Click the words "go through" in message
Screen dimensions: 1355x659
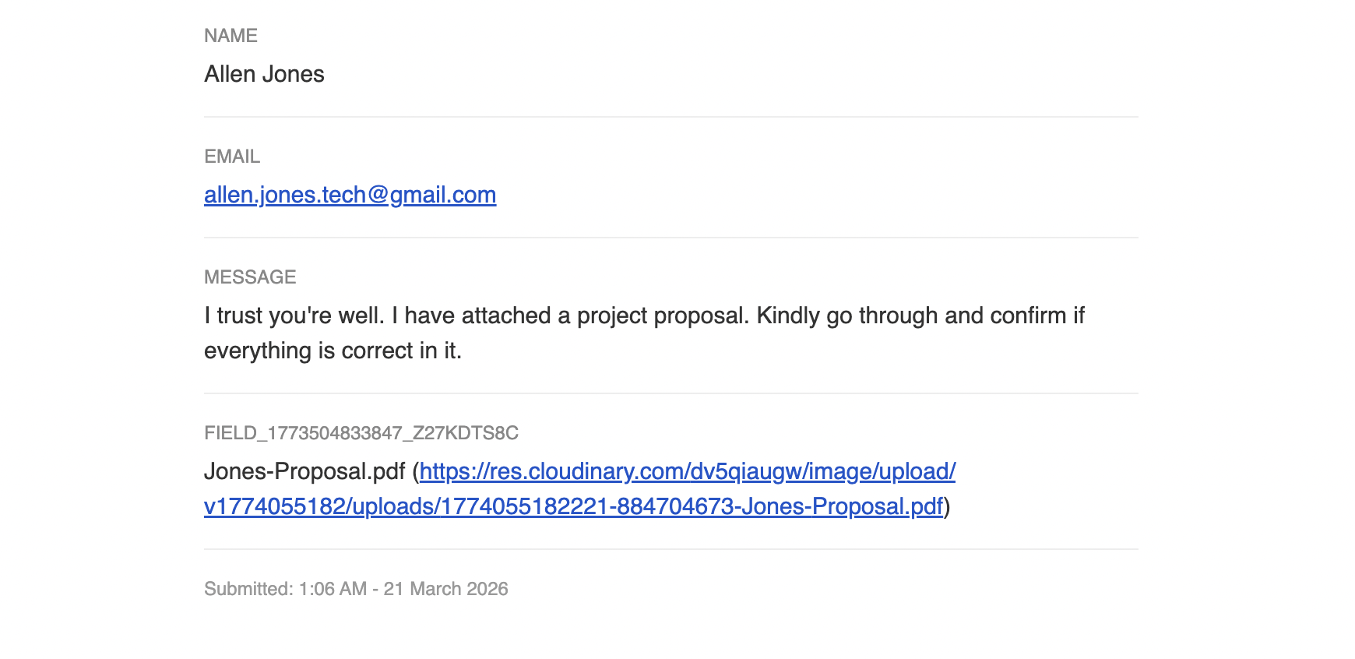(882, 315)
